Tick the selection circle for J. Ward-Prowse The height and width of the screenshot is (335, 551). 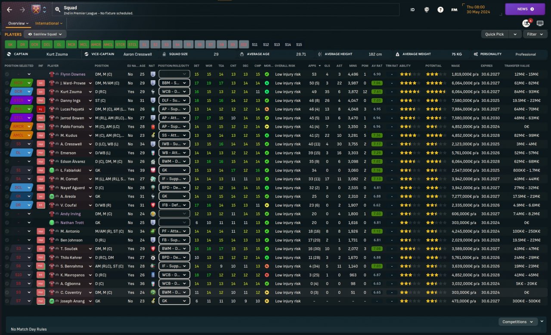click(7, 83)
